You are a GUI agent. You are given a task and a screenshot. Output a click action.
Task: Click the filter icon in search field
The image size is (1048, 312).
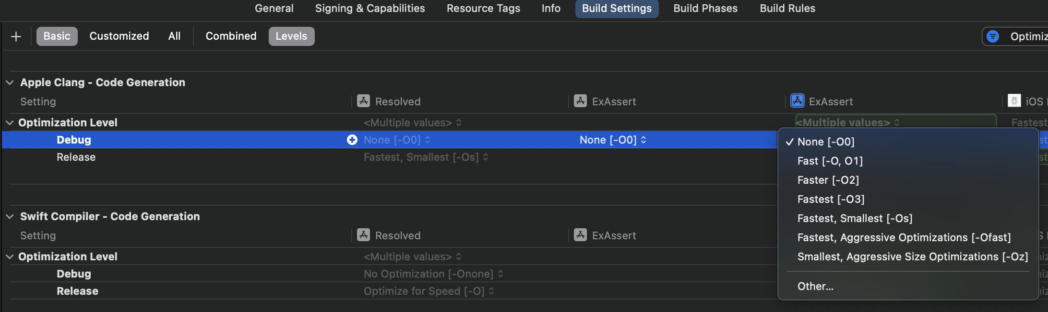coord(993,36)
